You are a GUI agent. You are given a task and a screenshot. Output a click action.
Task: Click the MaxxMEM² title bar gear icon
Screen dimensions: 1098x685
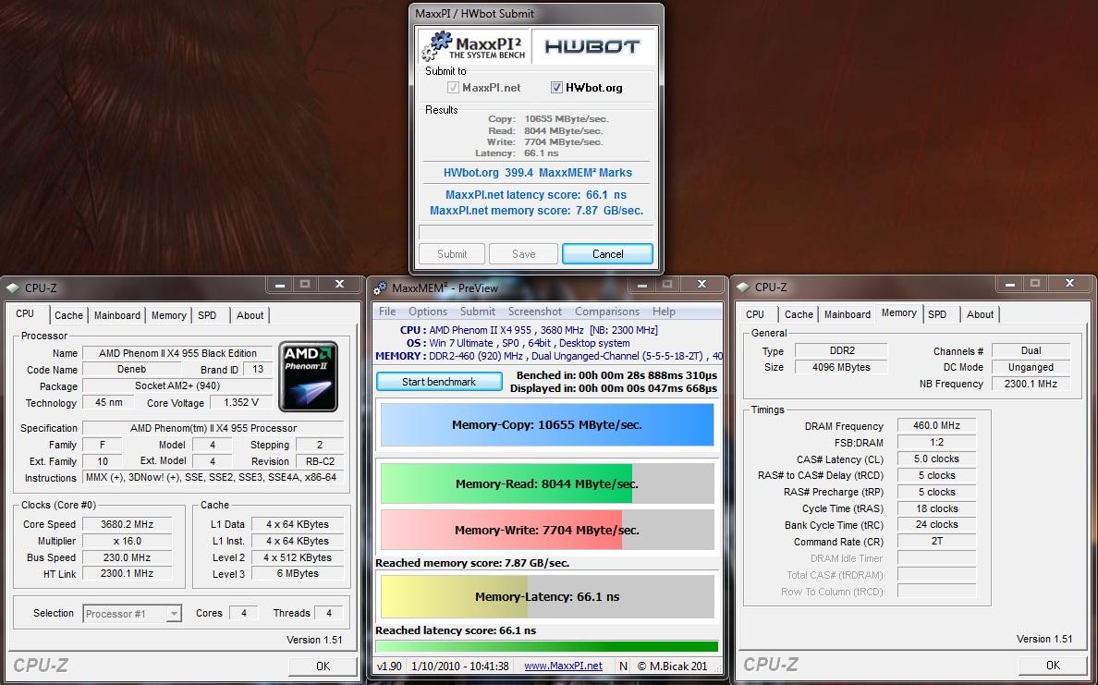tap(380, 287)
